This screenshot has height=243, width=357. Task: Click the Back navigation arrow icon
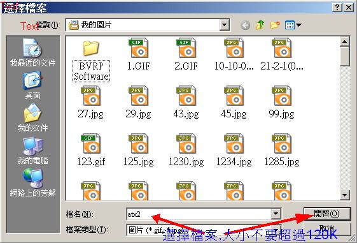245,25
